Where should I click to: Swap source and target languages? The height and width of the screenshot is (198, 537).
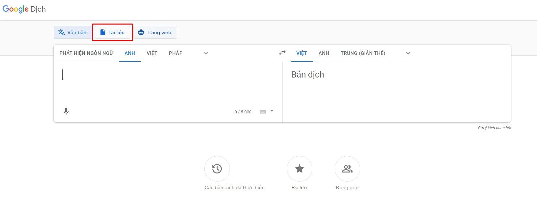(x=282, y=53)
